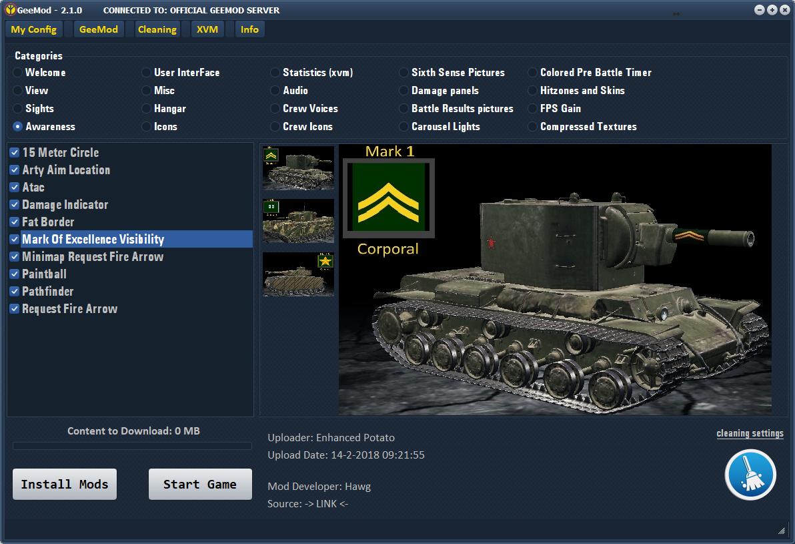Select the first KV-2 tank thumbnail
795x544 pixels.
point(298,168)
